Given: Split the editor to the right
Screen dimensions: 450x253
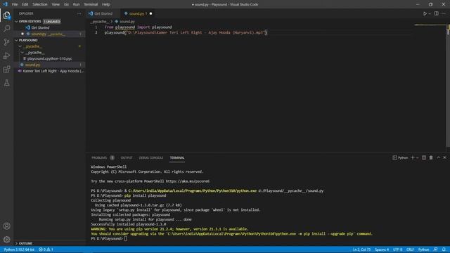Looking at the screenshot, I should [x=436, y=13].
